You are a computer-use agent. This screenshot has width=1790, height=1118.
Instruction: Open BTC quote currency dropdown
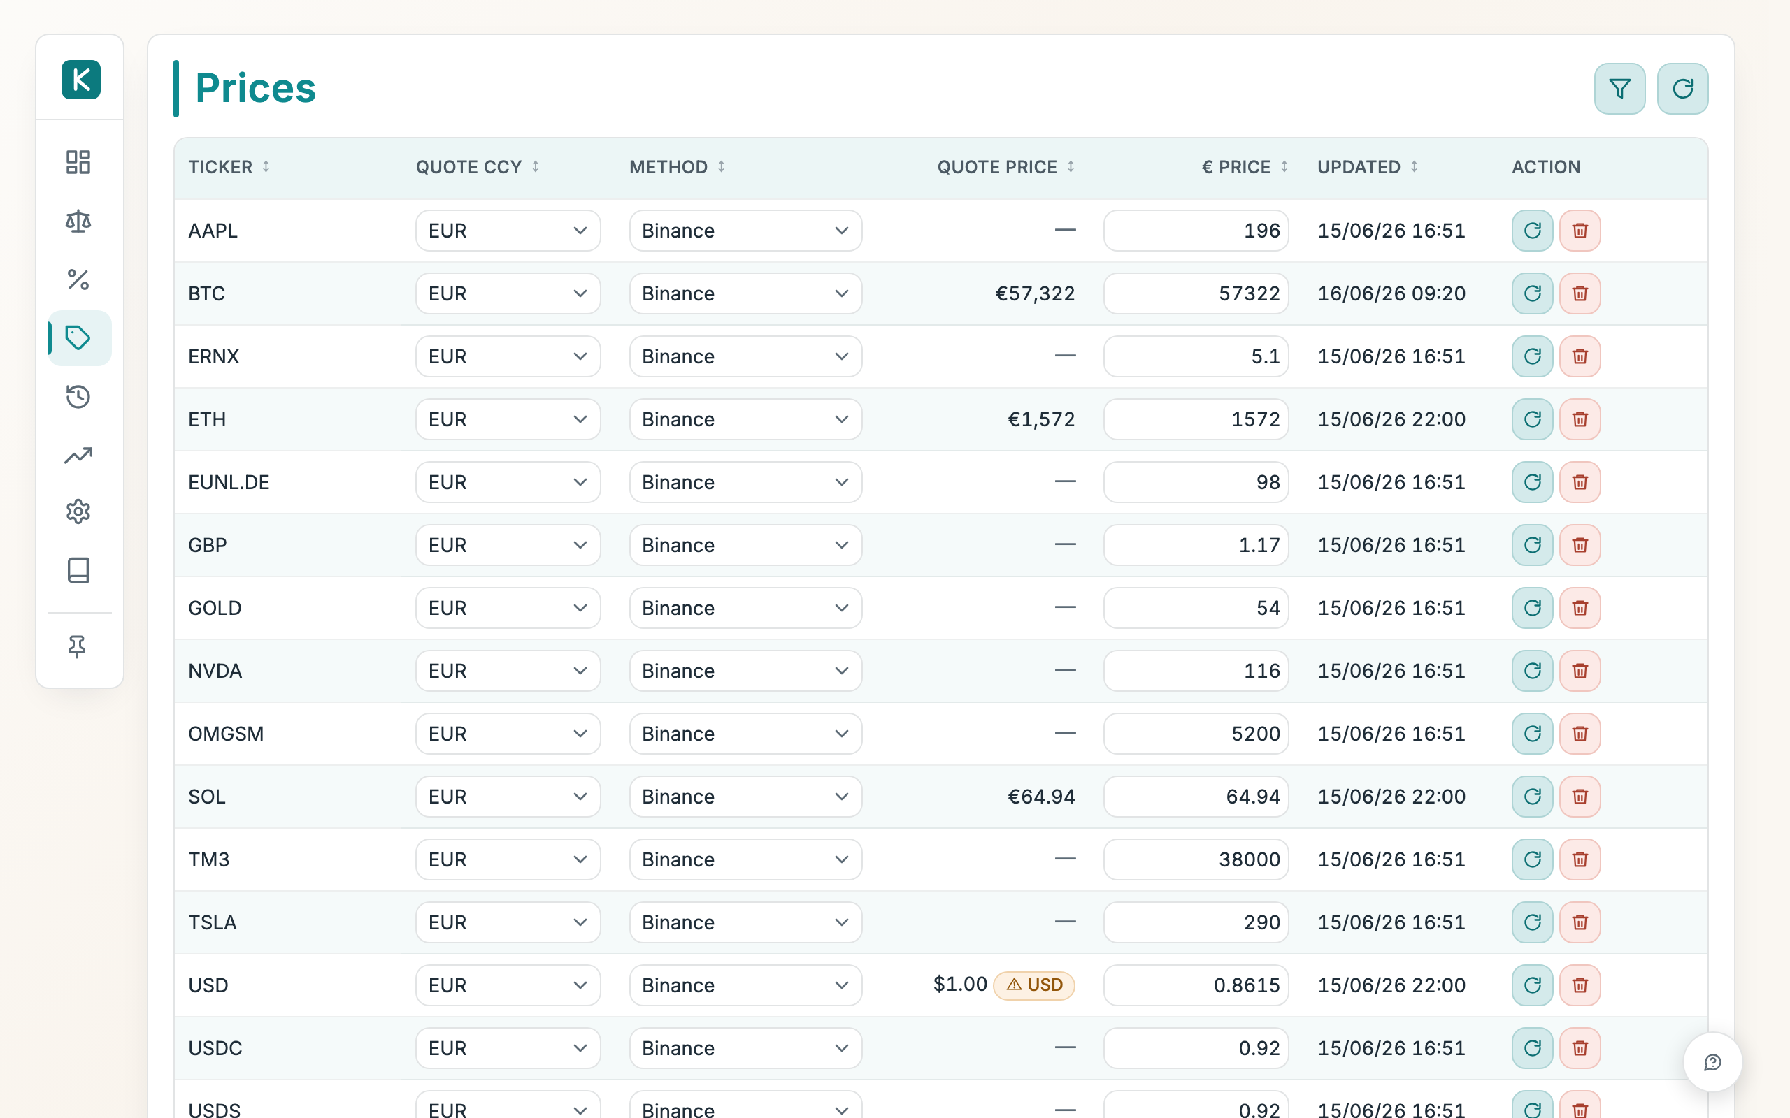pos(508,293)
